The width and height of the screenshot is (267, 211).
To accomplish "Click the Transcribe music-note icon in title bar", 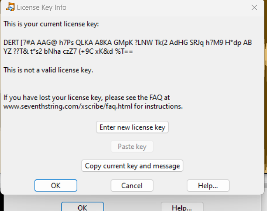I will pyautogui.click(x=10, y=7).
